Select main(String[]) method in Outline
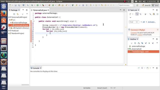 click(143, 52)
